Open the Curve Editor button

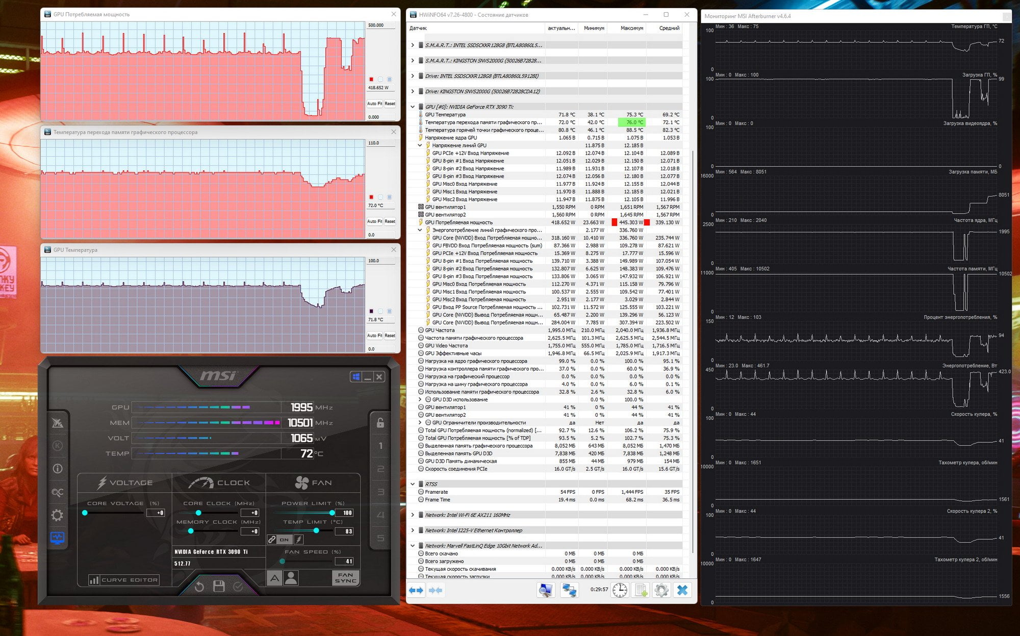[123, 580]
